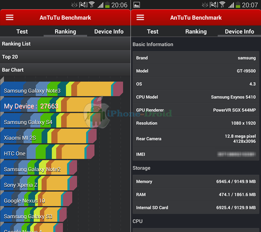Screen dimensions: 261x232
Task: Tap the Resolution 1080 x 1920 row
Action: [196, 123]
